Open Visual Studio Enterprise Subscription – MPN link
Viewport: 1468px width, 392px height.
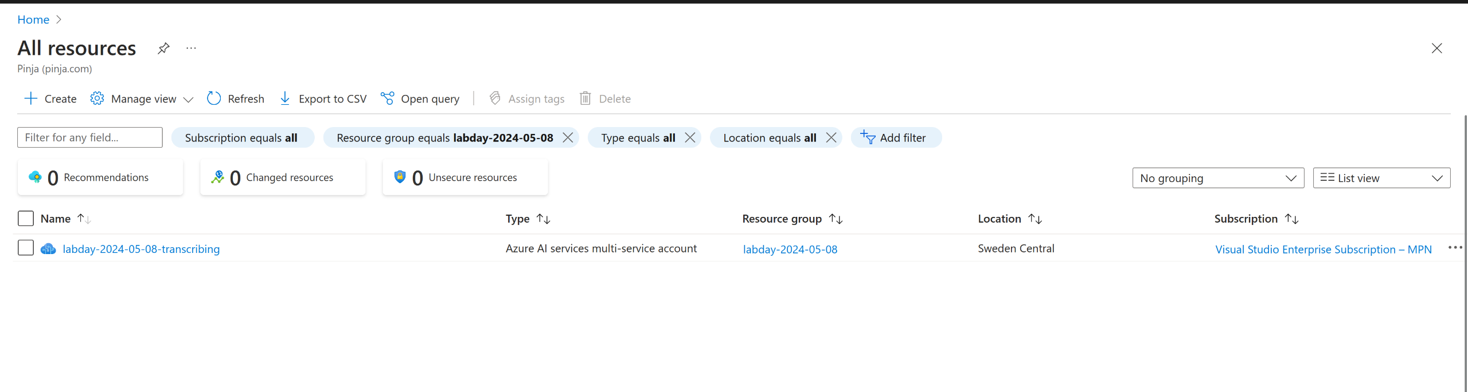(1323, 249)
